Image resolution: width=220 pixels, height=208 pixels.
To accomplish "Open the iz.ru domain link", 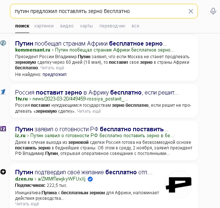I will pyautogui.click(x=20, y=136).
